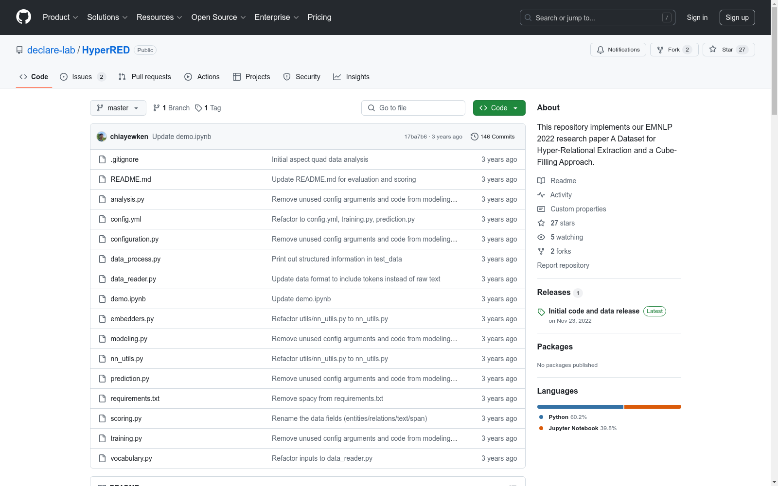Open the Issues tab
The height and width of the screenshot is (486, 778).
(83, 77)
